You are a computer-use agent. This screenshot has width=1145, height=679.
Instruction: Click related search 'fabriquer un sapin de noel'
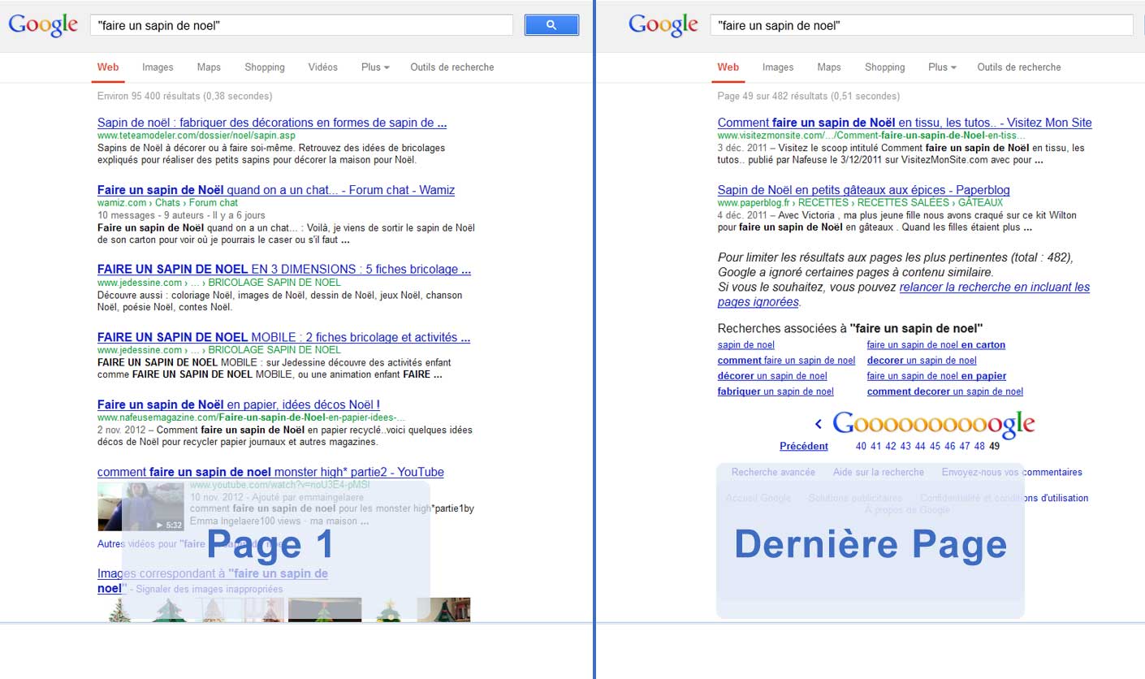point(776,391)
